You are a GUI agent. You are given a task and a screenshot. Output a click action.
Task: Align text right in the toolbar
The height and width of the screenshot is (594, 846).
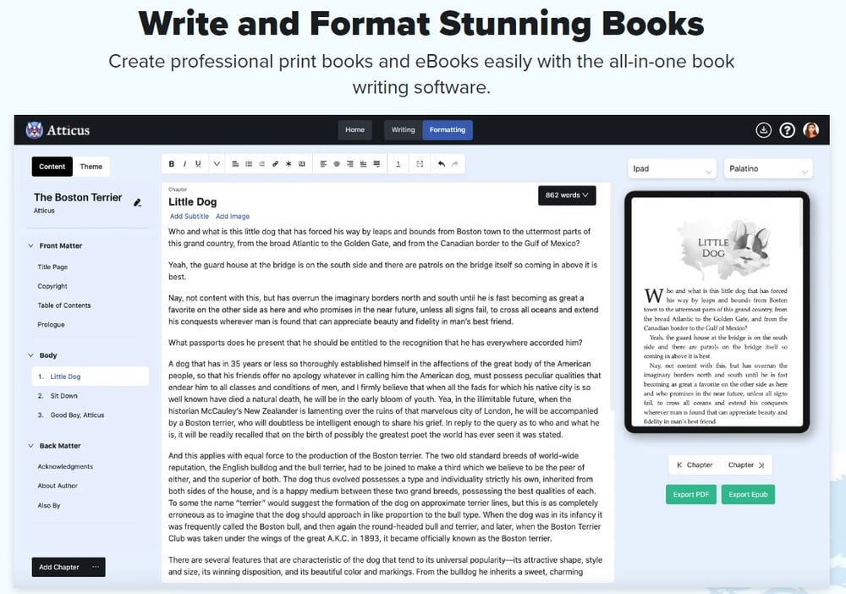pos(349,164)
